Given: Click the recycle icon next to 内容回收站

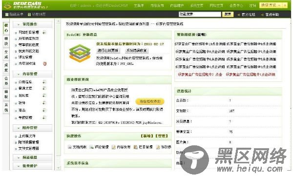Looking at the screenshot, I should [44, 63].
